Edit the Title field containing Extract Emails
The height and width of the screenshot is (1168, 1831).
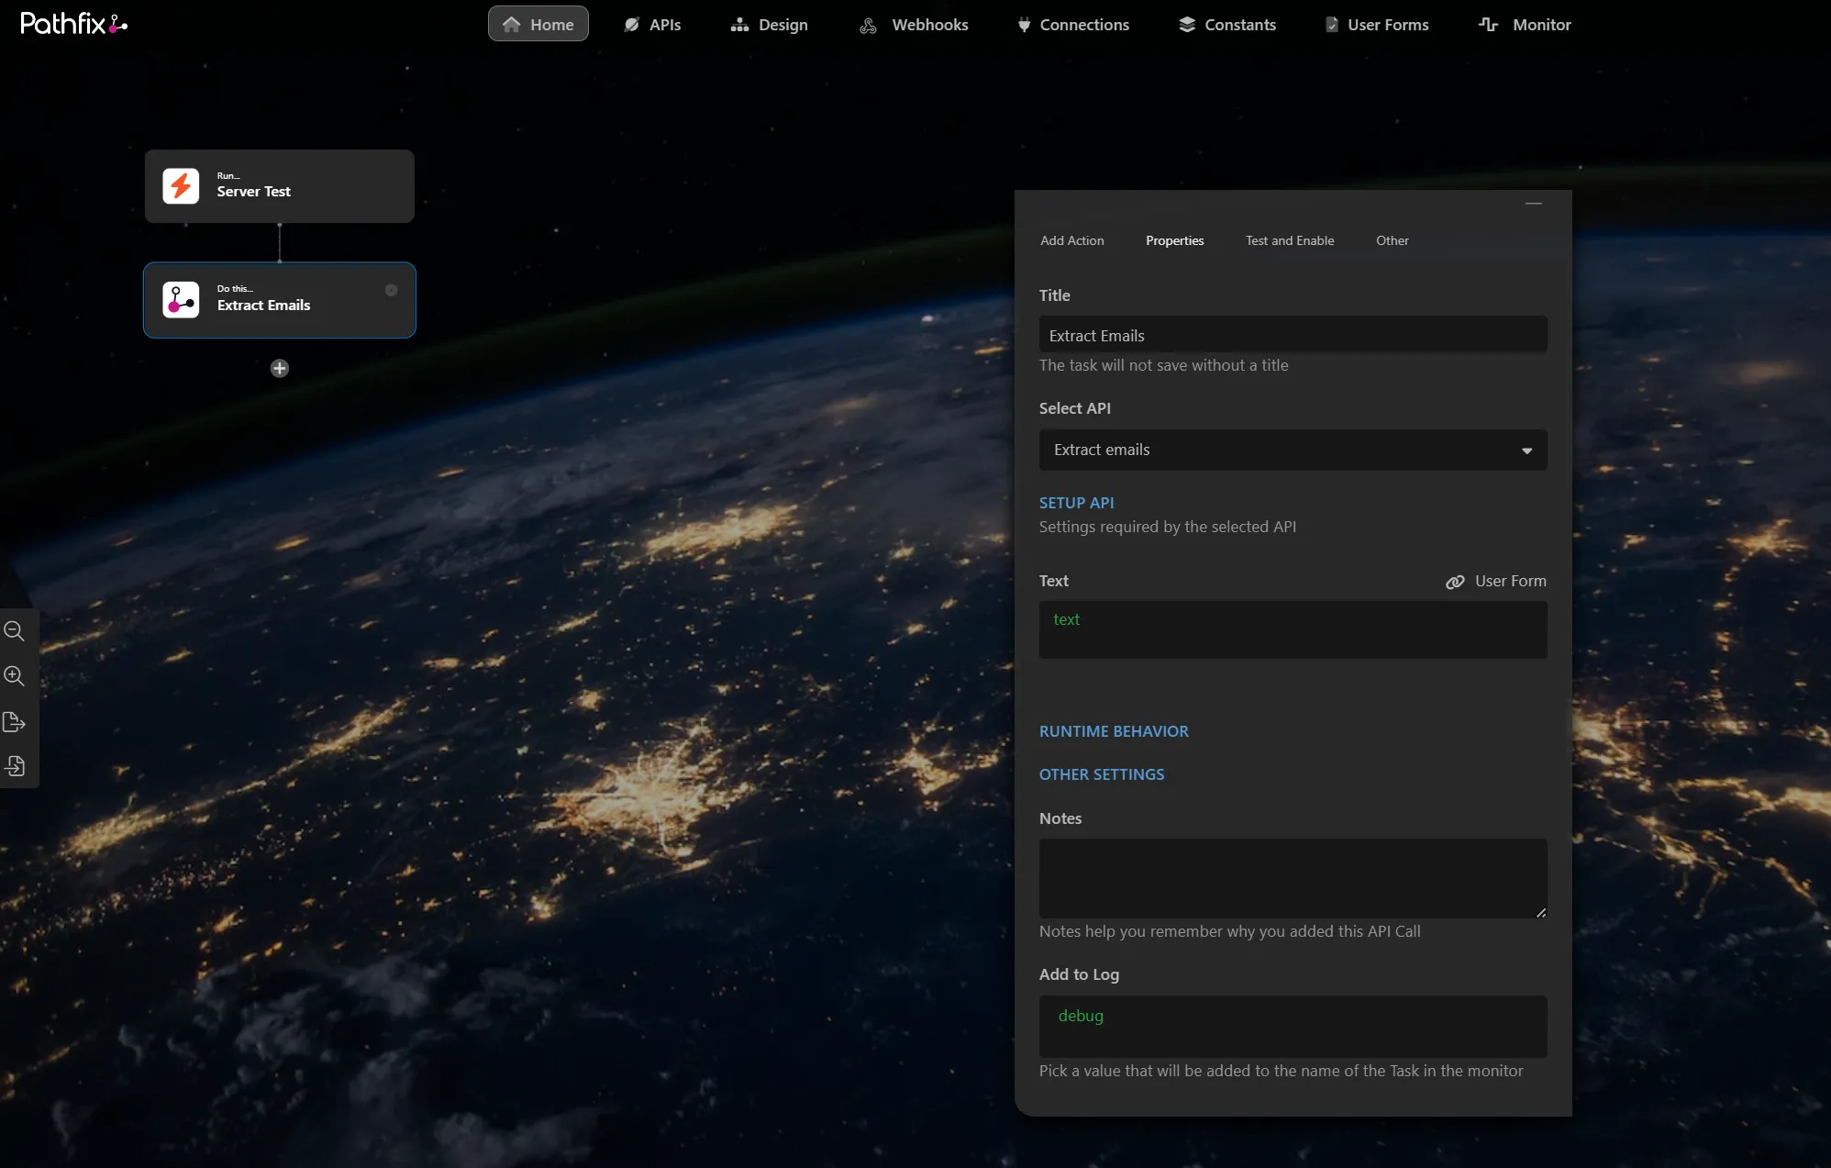(x=1293, y=335)
